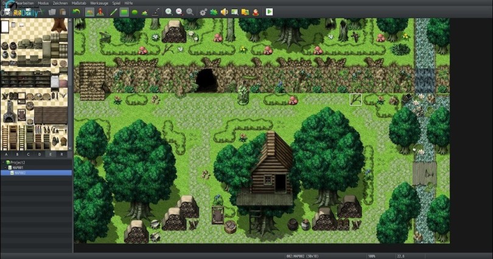Zoom out of the map
This screenshot has width=493, height=259.
click(179, 12)
